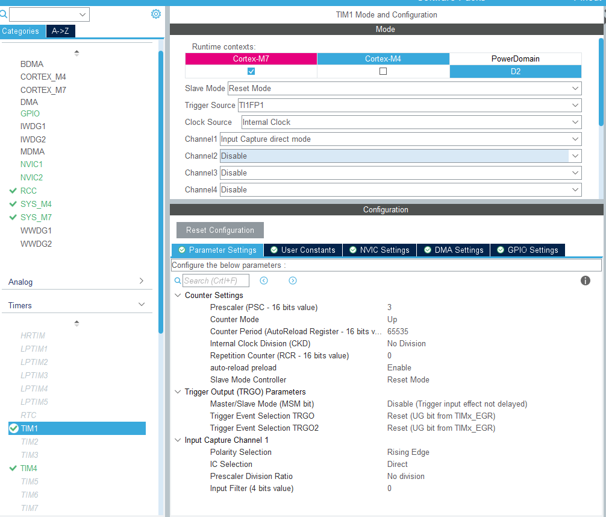Click the green check next to RCC
The width and height of the screenshot is (606, 517).
click(x=13, y=191)
